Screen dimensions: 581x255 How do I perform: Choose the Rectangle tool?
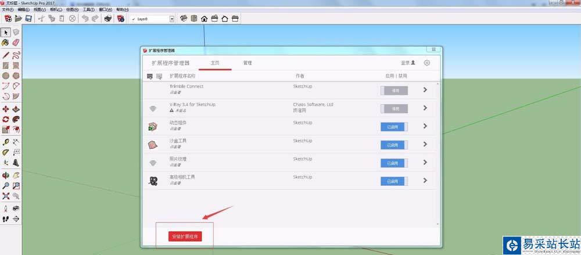point(6,66)
